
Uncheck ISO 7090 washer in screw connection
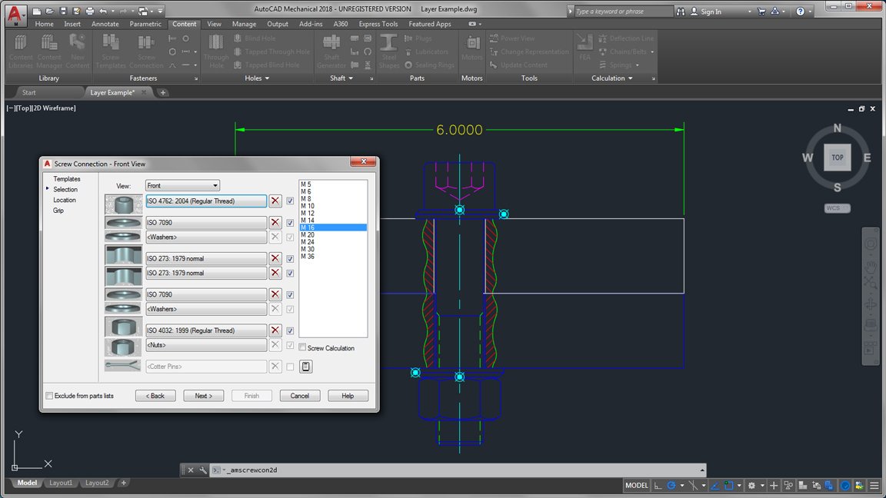click(289, 221)
